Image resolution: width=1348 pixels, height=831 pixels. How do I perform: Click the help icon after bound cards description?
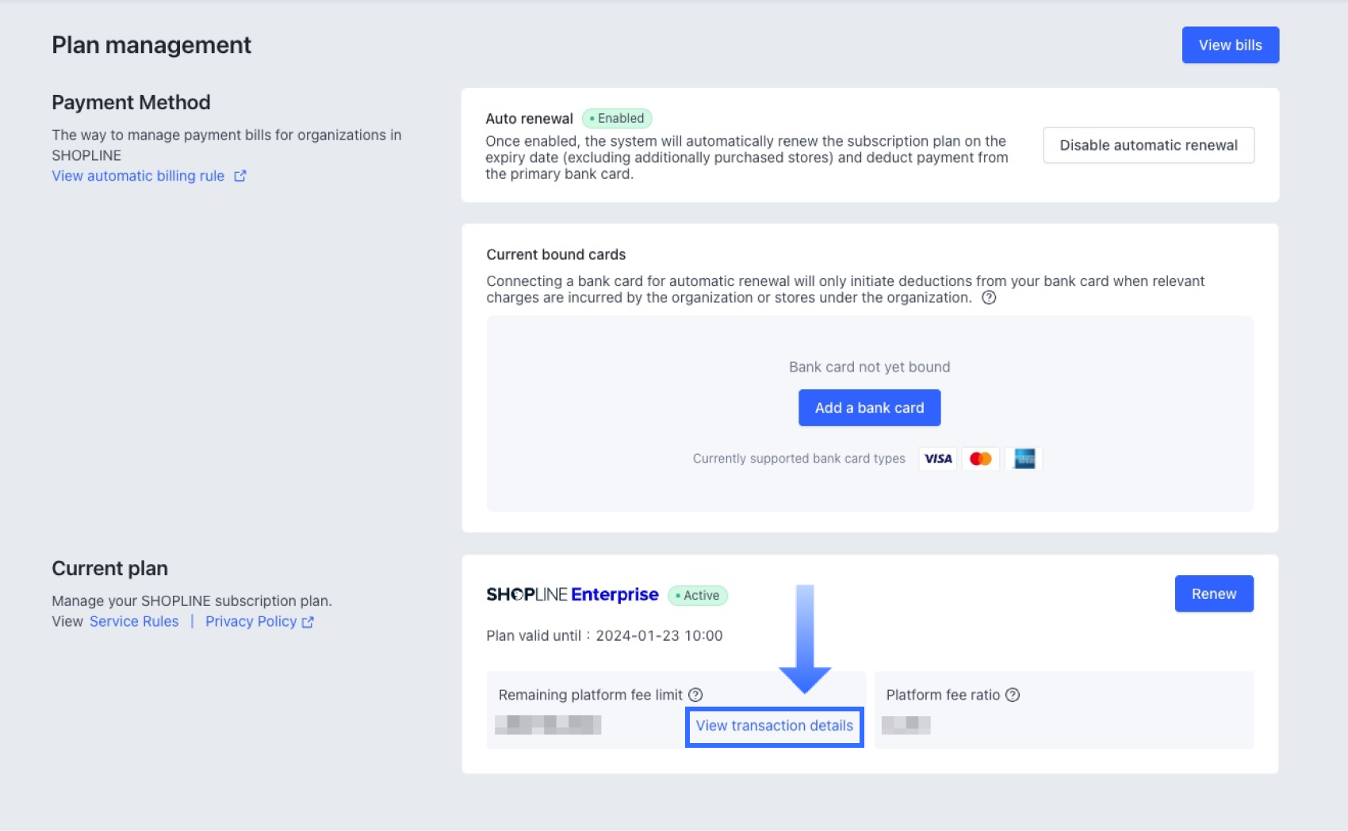click(989, 298)
